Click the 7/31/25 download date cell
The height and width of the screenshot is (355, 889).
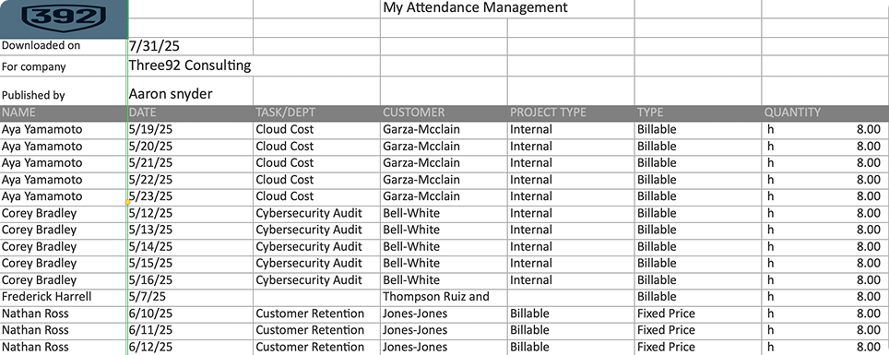point(191,46)
